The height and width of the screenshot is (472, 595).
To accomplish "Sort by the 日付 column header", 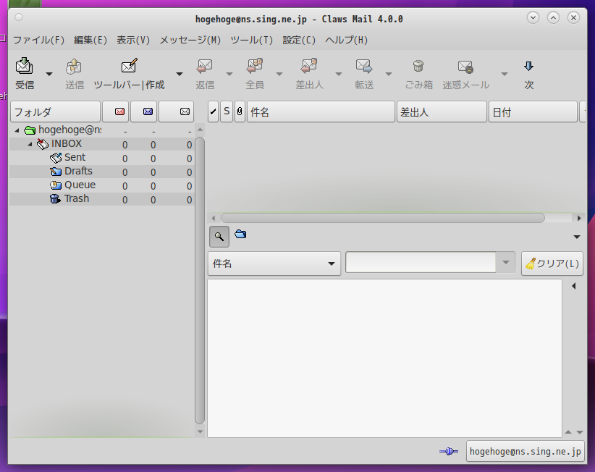I will click(x=533, y=111).
